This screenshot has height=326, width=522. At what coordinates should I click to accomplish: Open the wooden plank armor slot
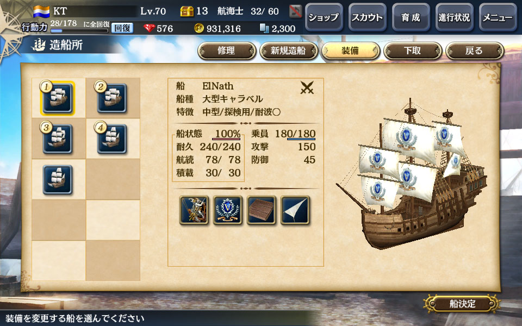pos(262,210)
